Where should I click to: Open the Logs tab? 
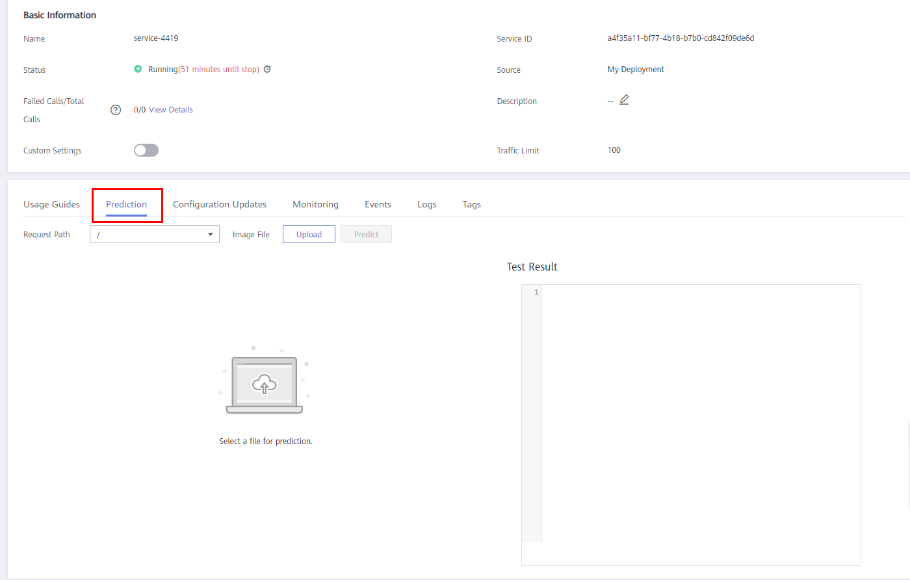point(426,204)
